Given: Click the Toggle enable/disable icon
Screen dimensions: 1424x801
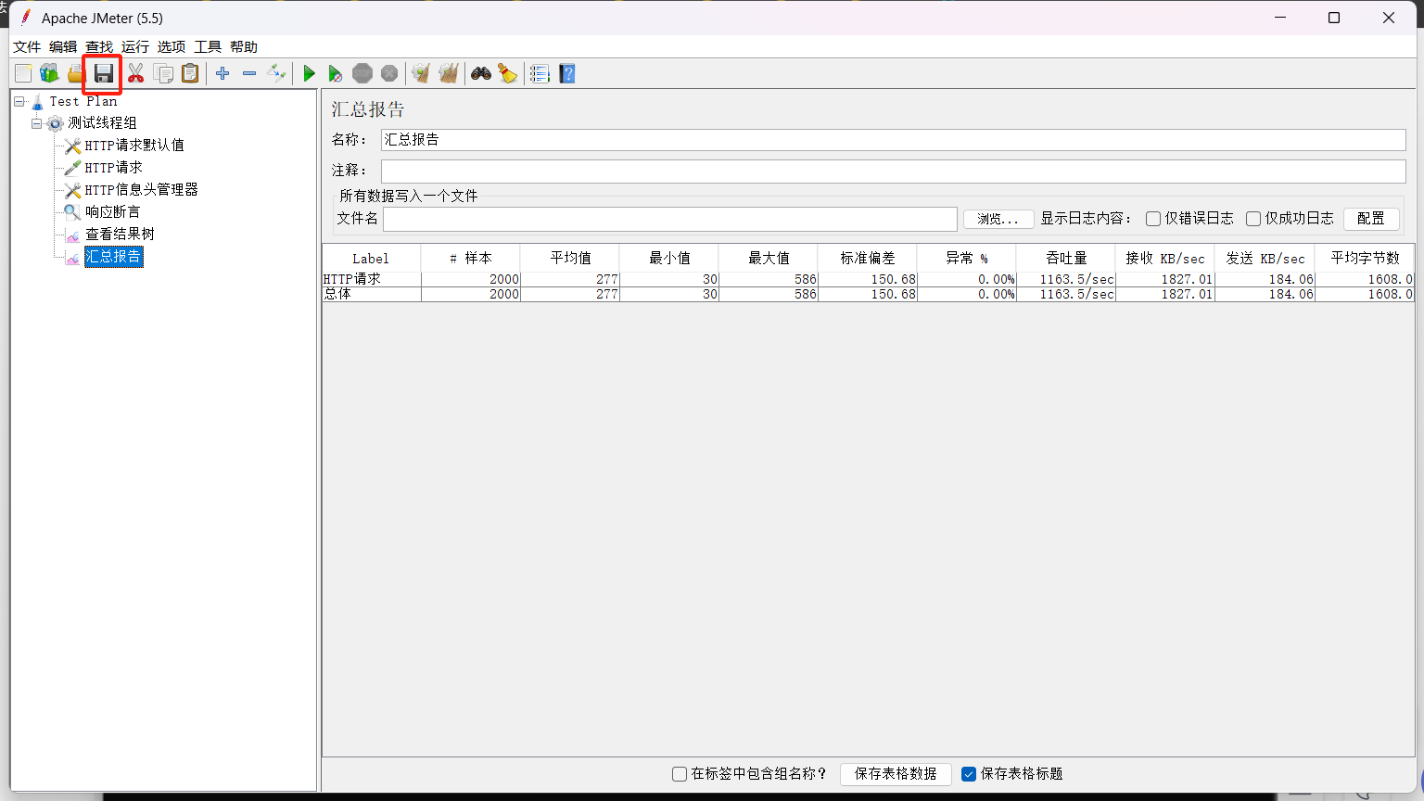Looking at the screenshot, I should tap(276, 73).
